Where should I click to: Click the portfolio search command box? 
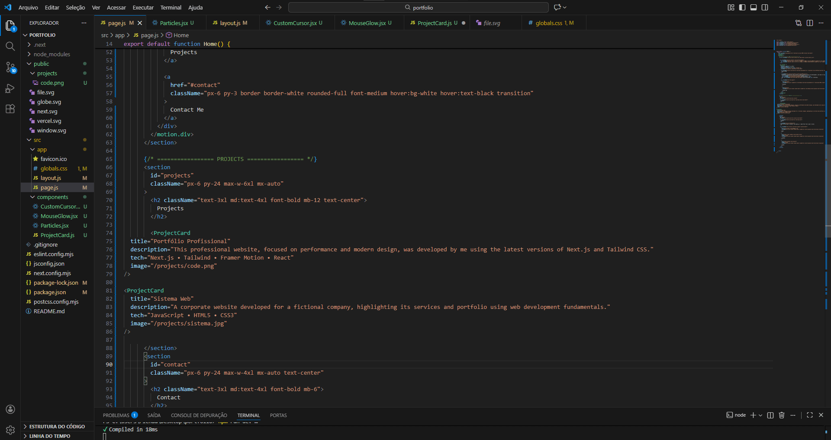[418, 7]
